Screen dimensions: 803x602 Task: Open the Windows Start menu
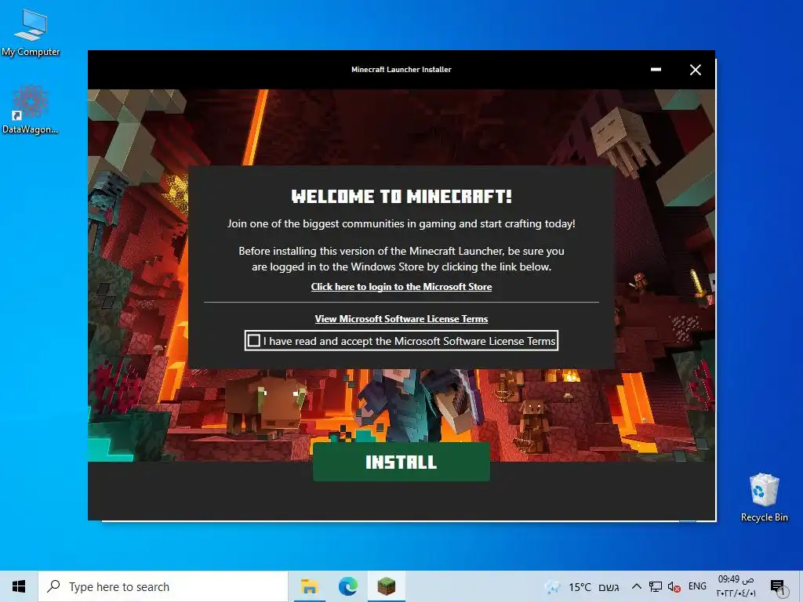[19, 586]
